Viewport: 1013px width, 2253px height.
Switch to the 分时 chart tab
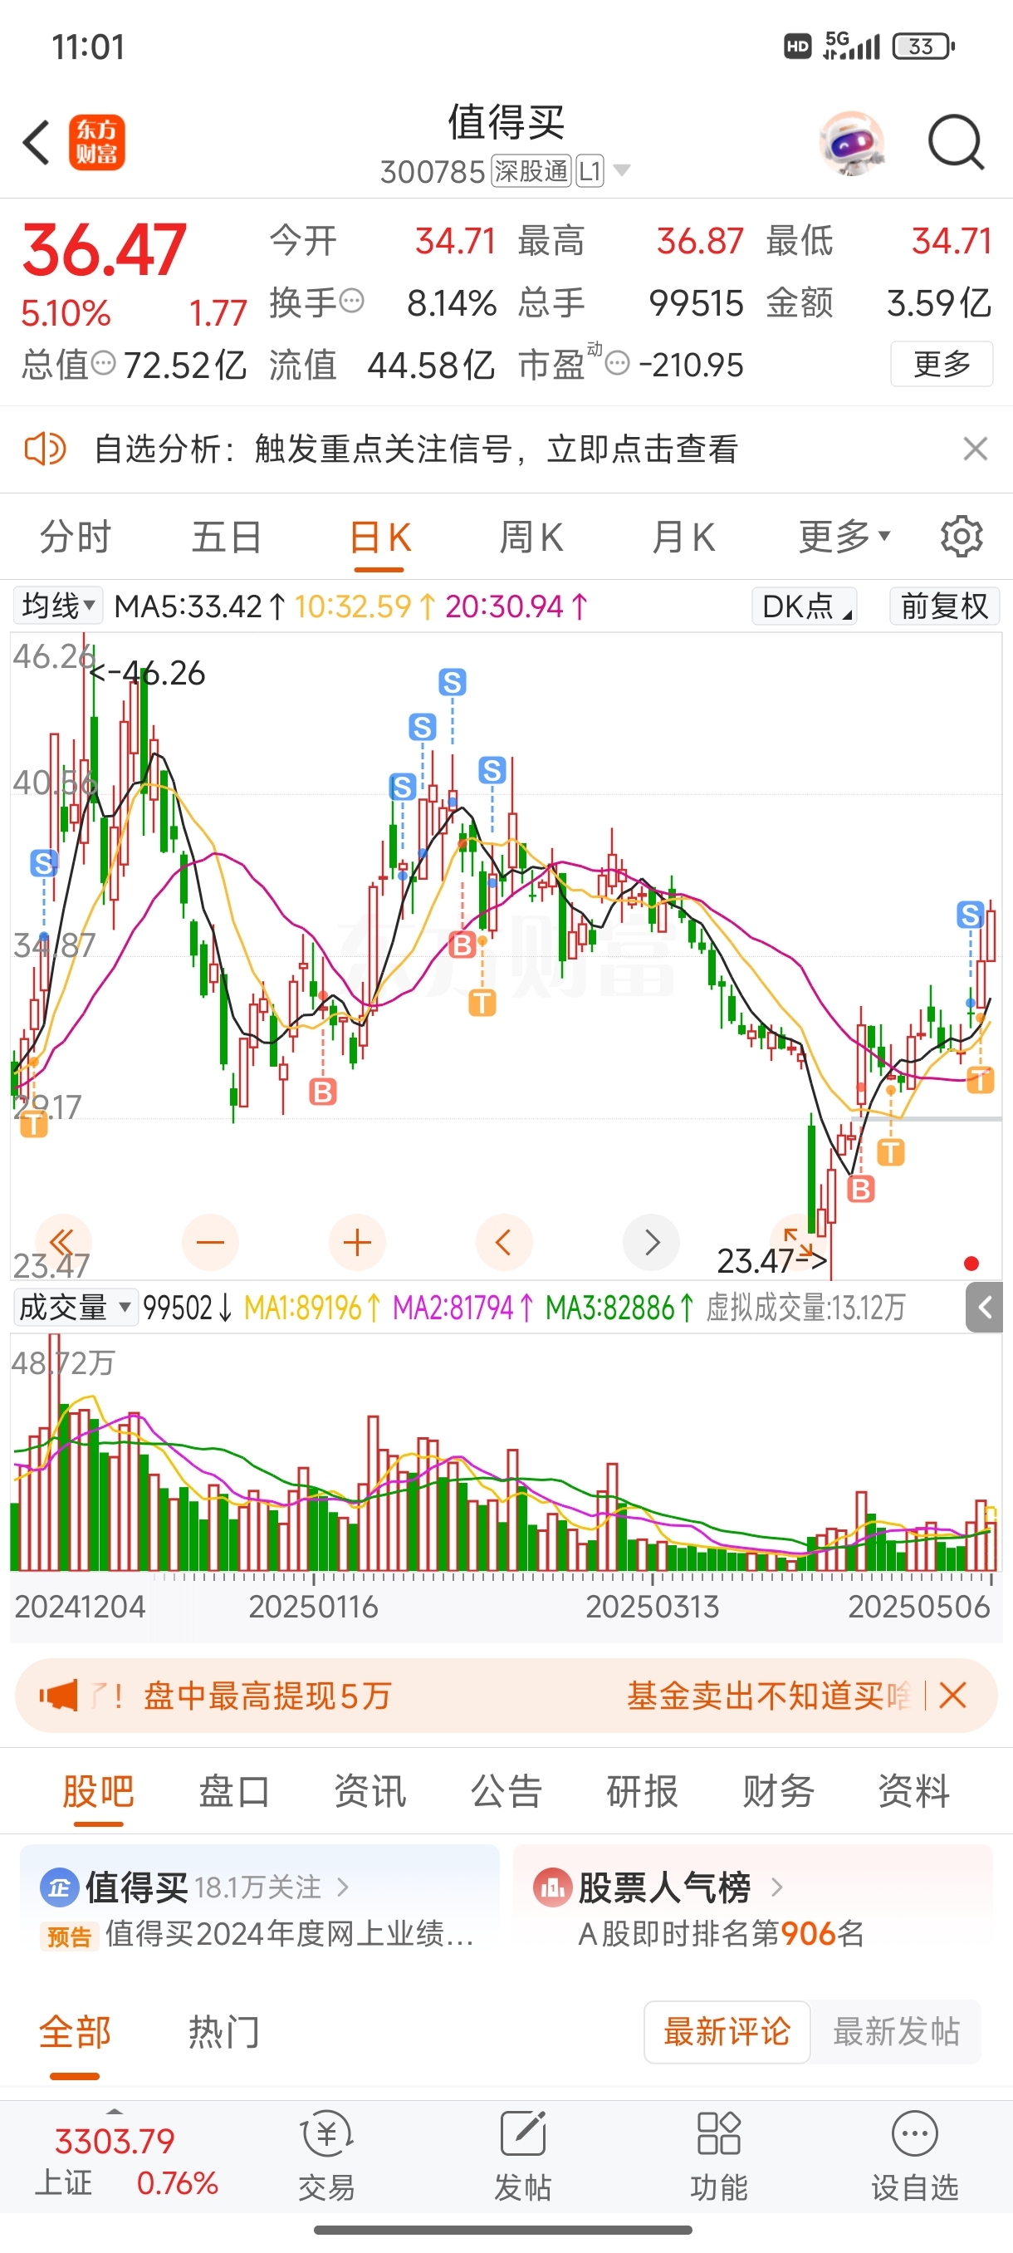click(x=76, y=536)
